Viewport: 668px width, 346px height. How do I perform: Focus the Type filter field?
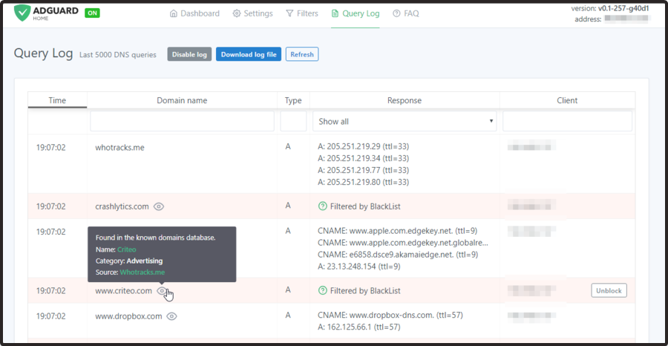(293, 122)
